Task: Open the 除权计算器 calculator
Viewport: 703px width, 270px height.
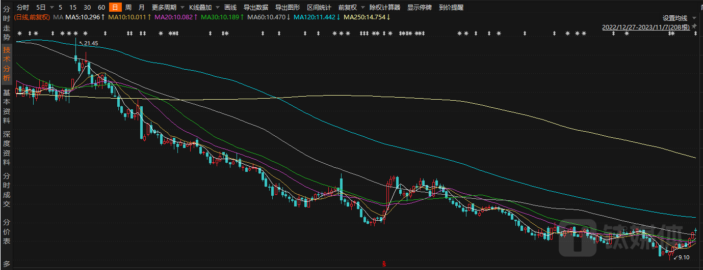Action: tap(384, 8)
